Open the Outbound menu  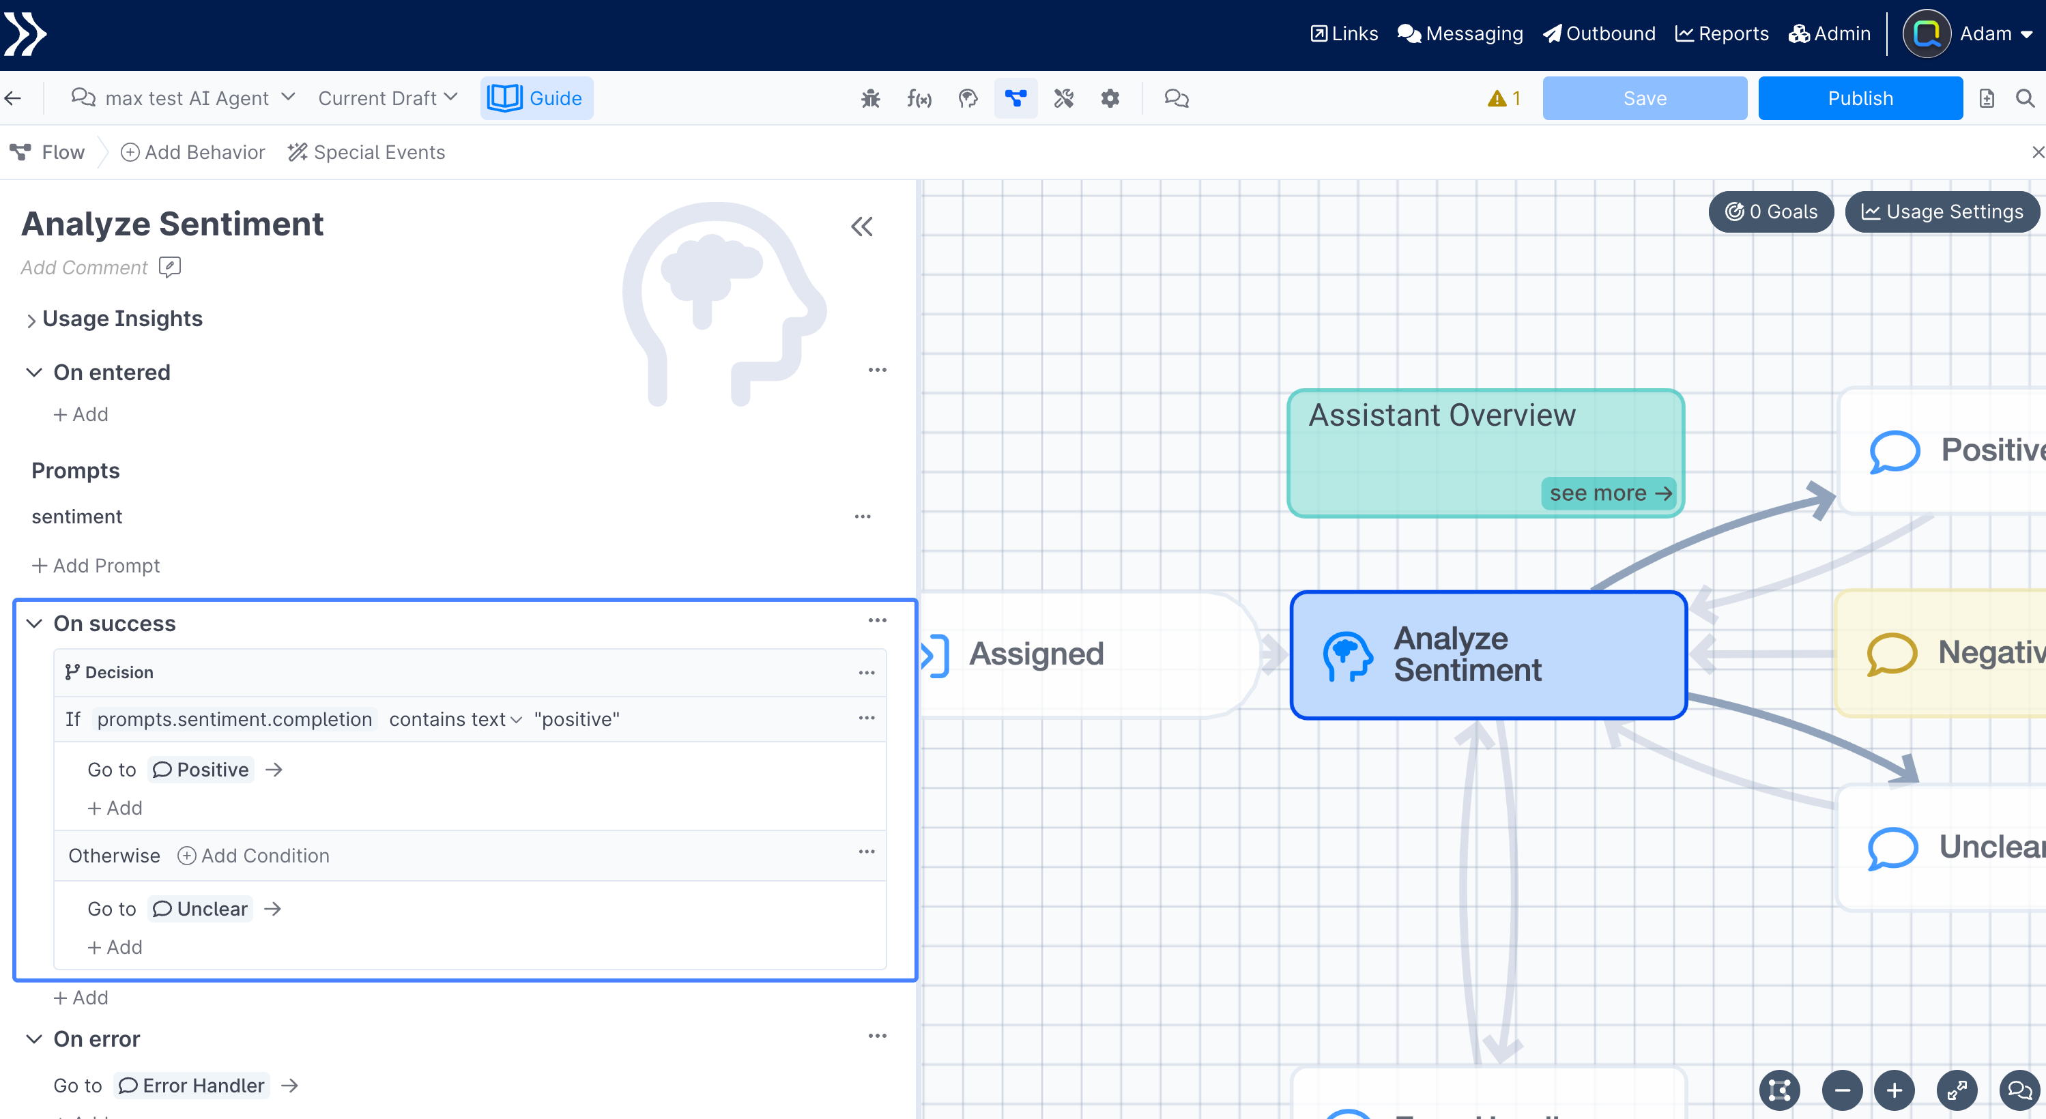[1599, 34]
